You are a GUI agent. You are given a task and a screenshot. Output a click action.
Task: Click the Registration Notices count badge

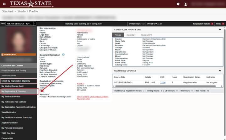tap(212, 23)
